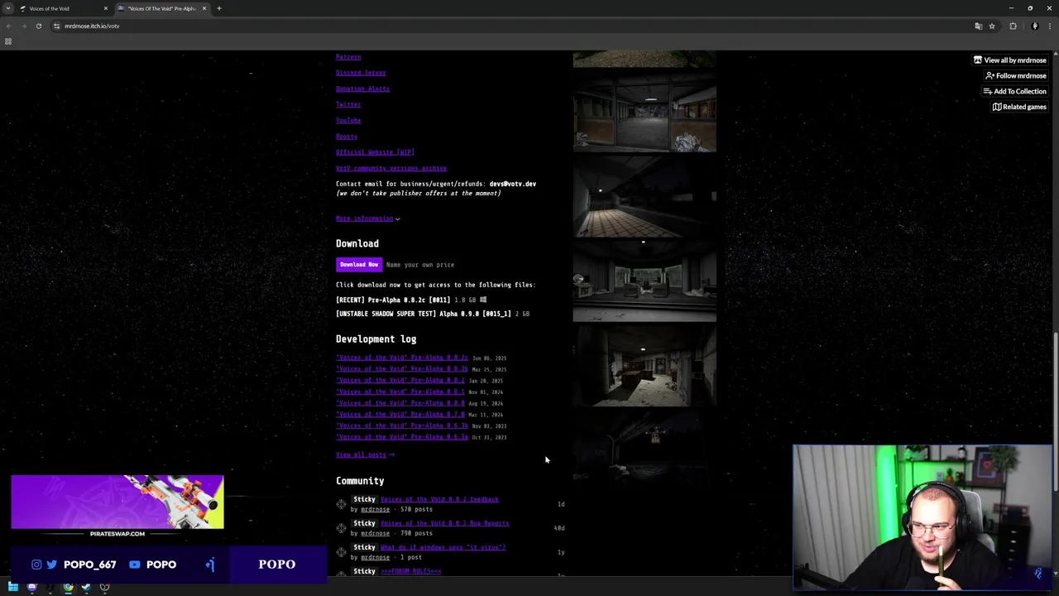Open the site information icon in address bar
1059x596 pixels.
click(x=56, y=26)
